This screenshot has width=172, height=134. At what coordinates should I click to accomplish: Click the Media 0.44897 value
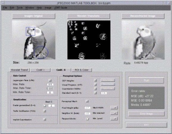pyautogui.click(x=141, y=105)
